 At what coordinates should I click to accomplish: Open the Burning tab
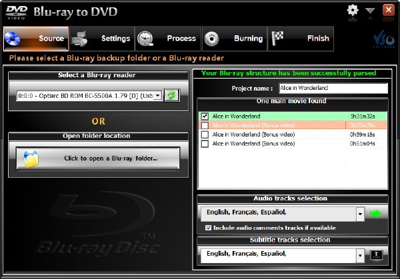coord(235,39)
